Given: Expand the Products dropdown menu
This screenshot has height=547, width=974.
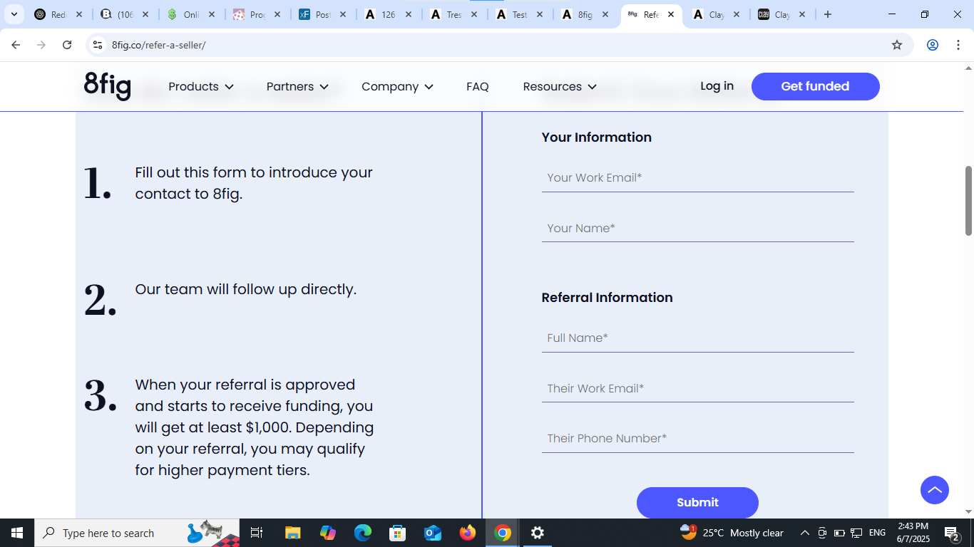Looking at the screenshot, I should [201, 86].
